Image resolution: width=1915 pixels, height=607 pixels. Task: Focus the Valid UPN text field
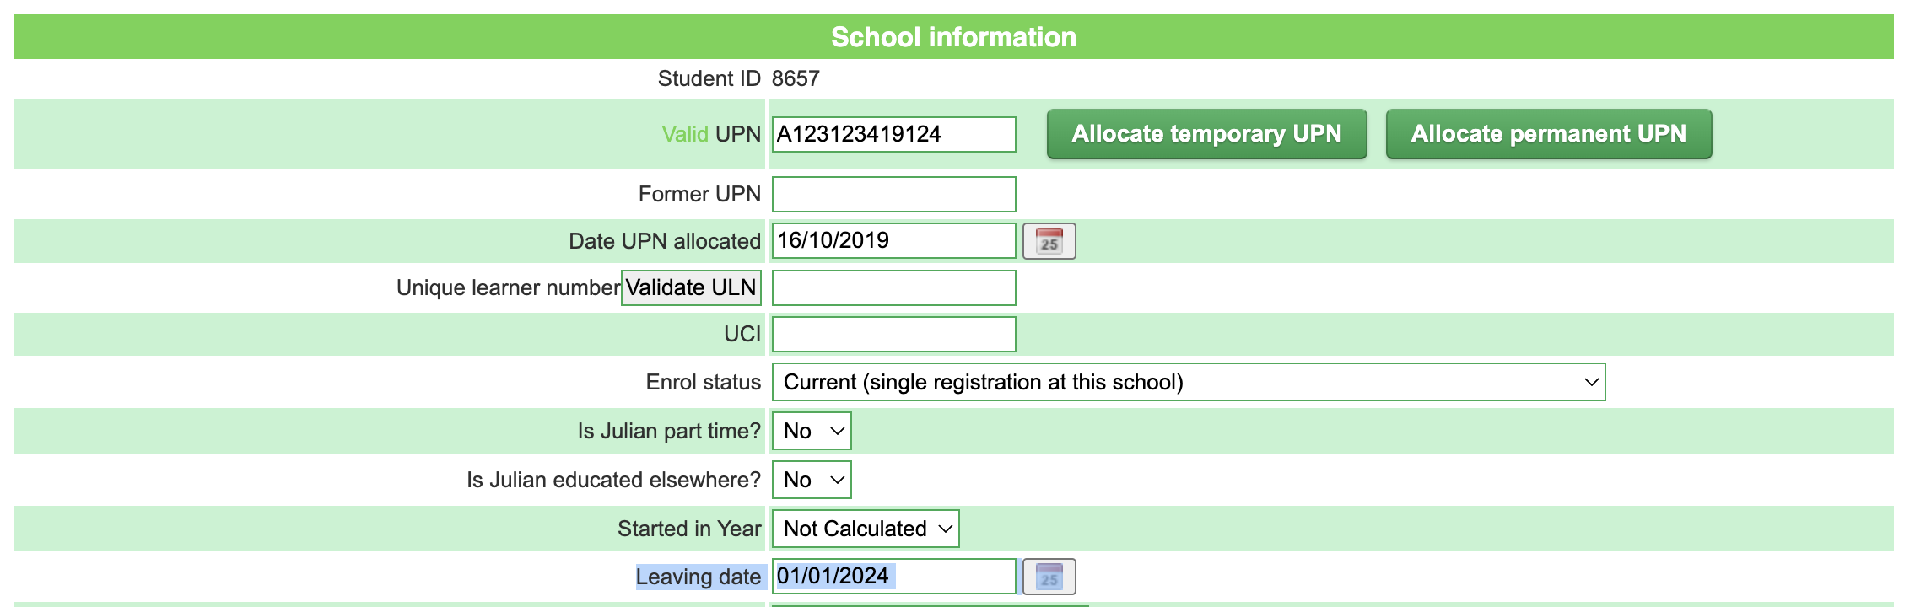point(893,134)
